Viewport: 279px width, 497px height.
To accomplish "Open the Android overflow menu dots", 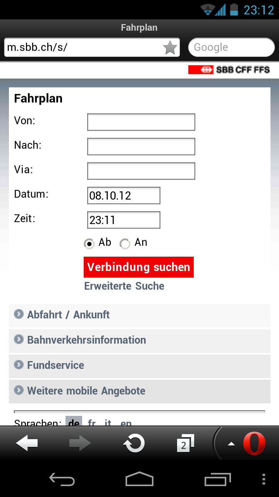I will (264, 479).
